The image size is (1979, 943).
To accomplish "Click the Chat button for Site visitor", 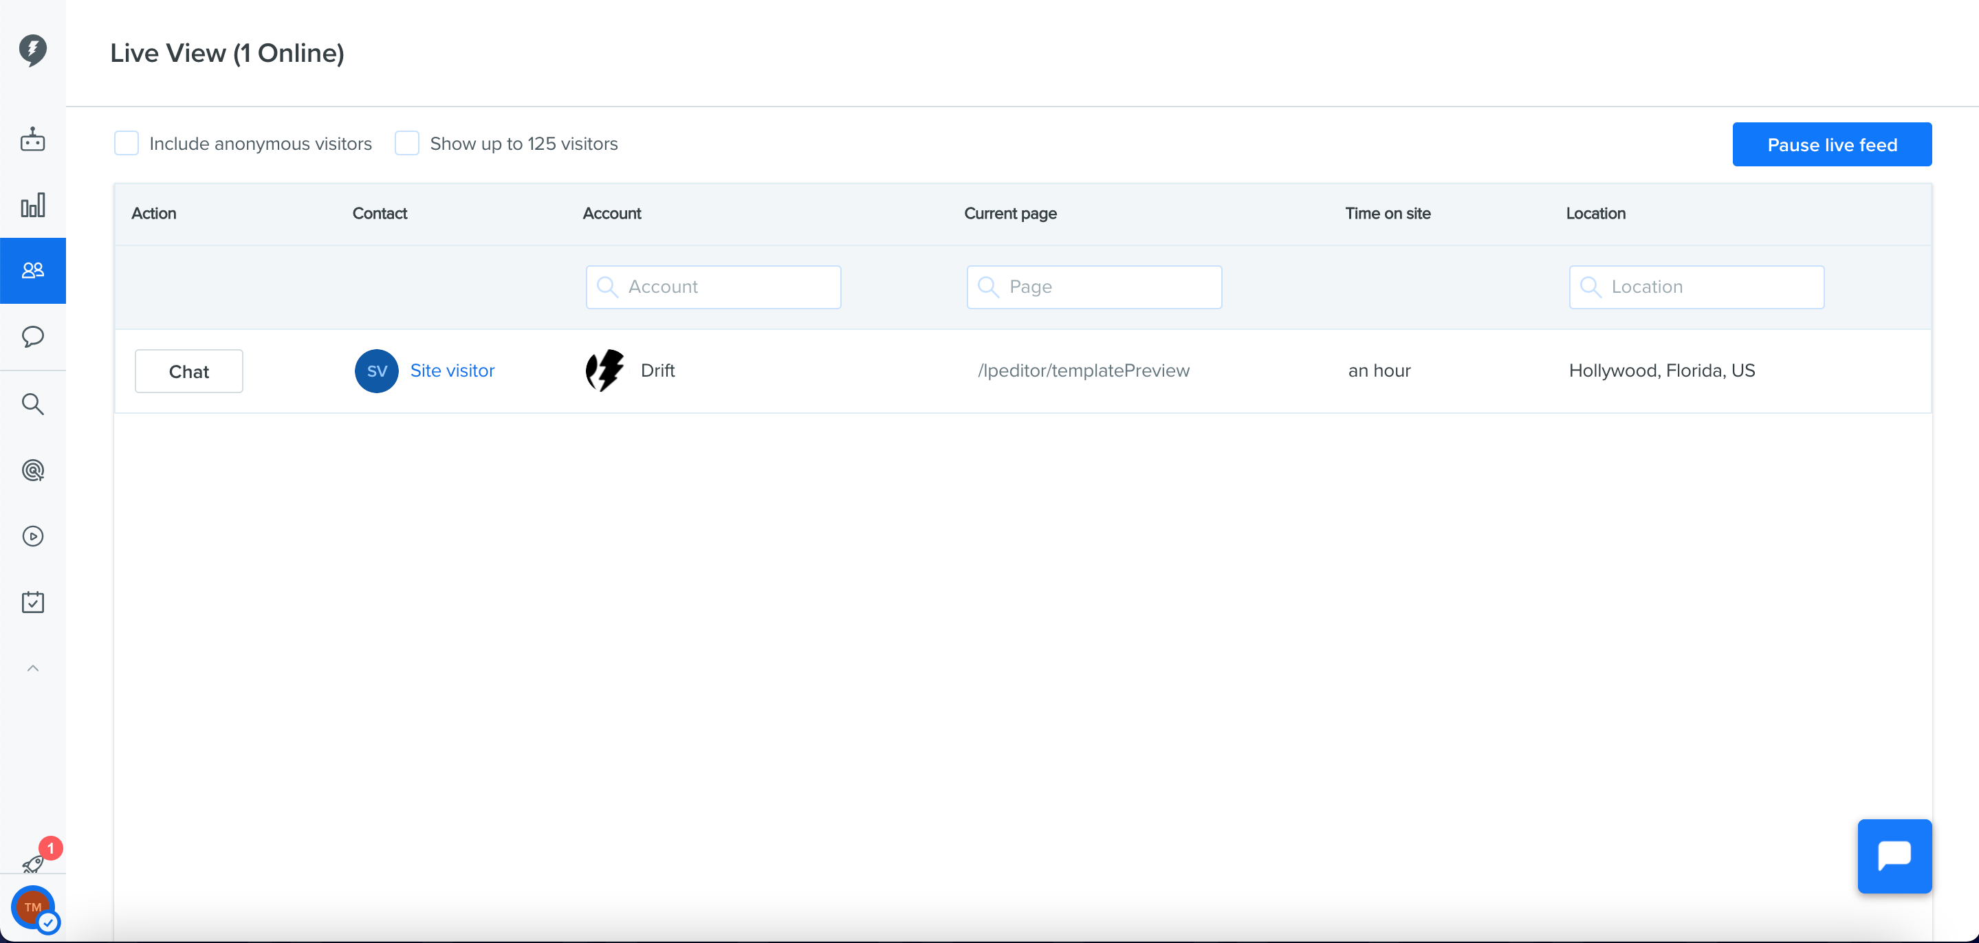I will click(188, 372).
